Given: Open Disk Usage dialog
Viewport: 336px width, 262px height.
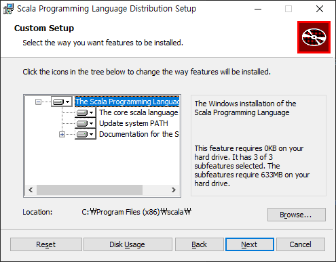Looking at the screenshot, I should [128, 244].
